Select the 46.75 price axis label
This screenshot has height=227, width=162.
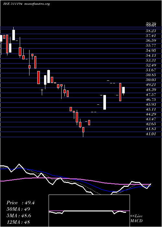point(151,100)
